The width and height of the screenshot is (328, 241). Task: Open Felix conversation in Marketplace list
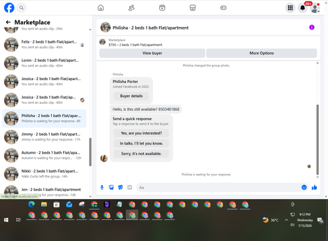[x=44, y=45]
